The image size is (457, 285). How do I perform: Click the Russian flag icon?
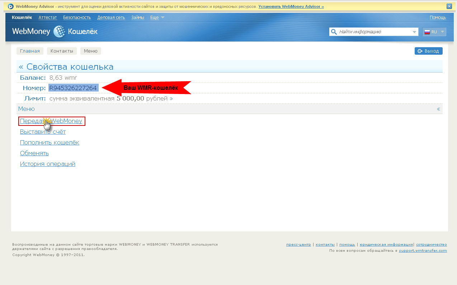427,32
